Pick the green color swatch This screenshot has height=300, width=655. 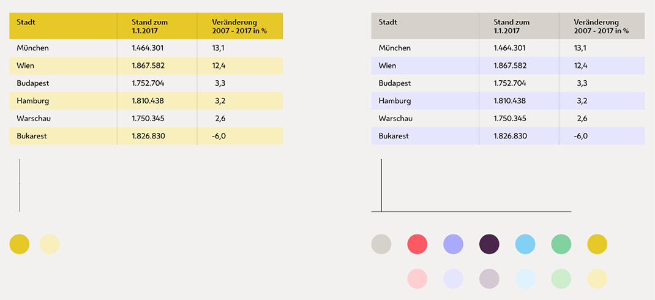[561, 244]
